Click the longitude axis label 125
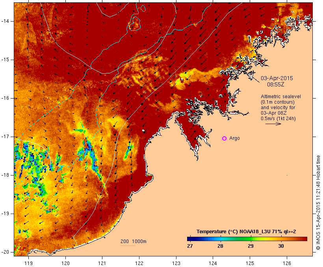Viewport: 323px width, 267px height. point(250,263)
